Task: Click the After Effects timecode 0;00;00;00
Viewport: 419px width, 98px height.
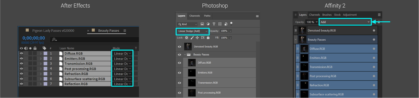Action: pos(34,38)
